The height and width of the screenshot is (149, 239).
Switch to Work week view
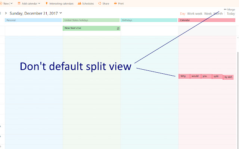tap(195, 14)
